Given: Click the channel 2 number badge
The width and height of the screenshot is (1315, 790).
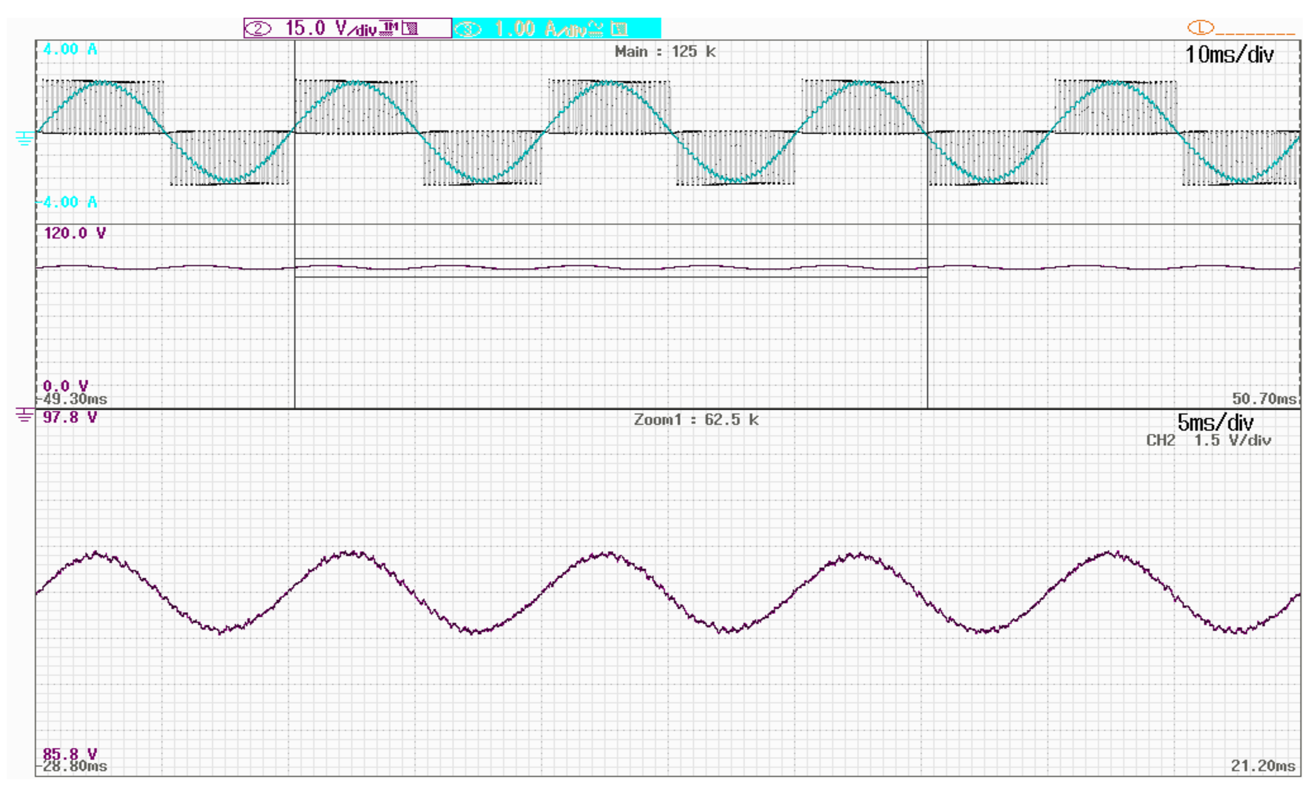Looking at the screenshot, I should point(258,29).
